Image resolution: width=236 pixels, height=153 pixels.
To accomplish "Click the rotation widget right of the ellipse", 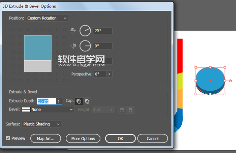I will click(x=230, y=81).
